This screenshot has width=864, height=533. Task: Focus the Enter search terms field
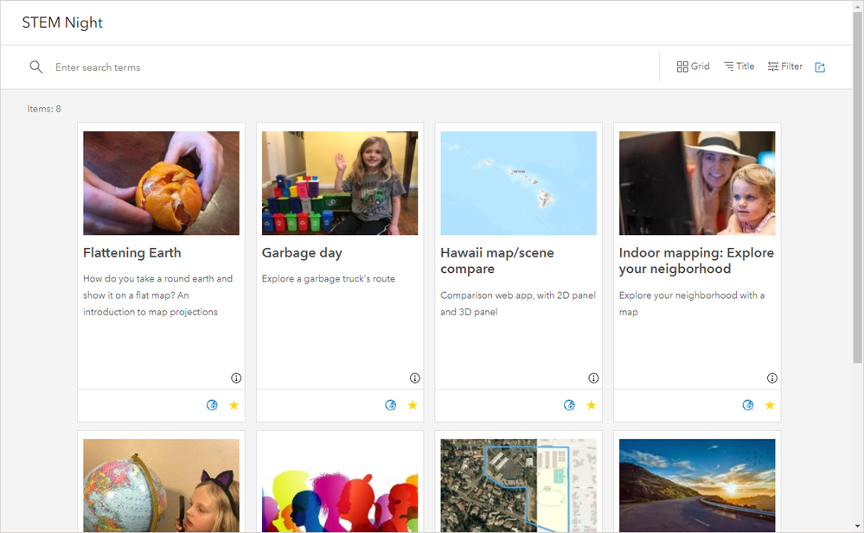coord(353,67)
